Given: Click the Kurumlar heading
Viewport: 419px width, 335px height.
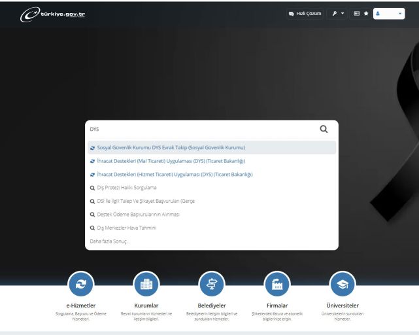Looking at the screenshot, I should (146, 306).
